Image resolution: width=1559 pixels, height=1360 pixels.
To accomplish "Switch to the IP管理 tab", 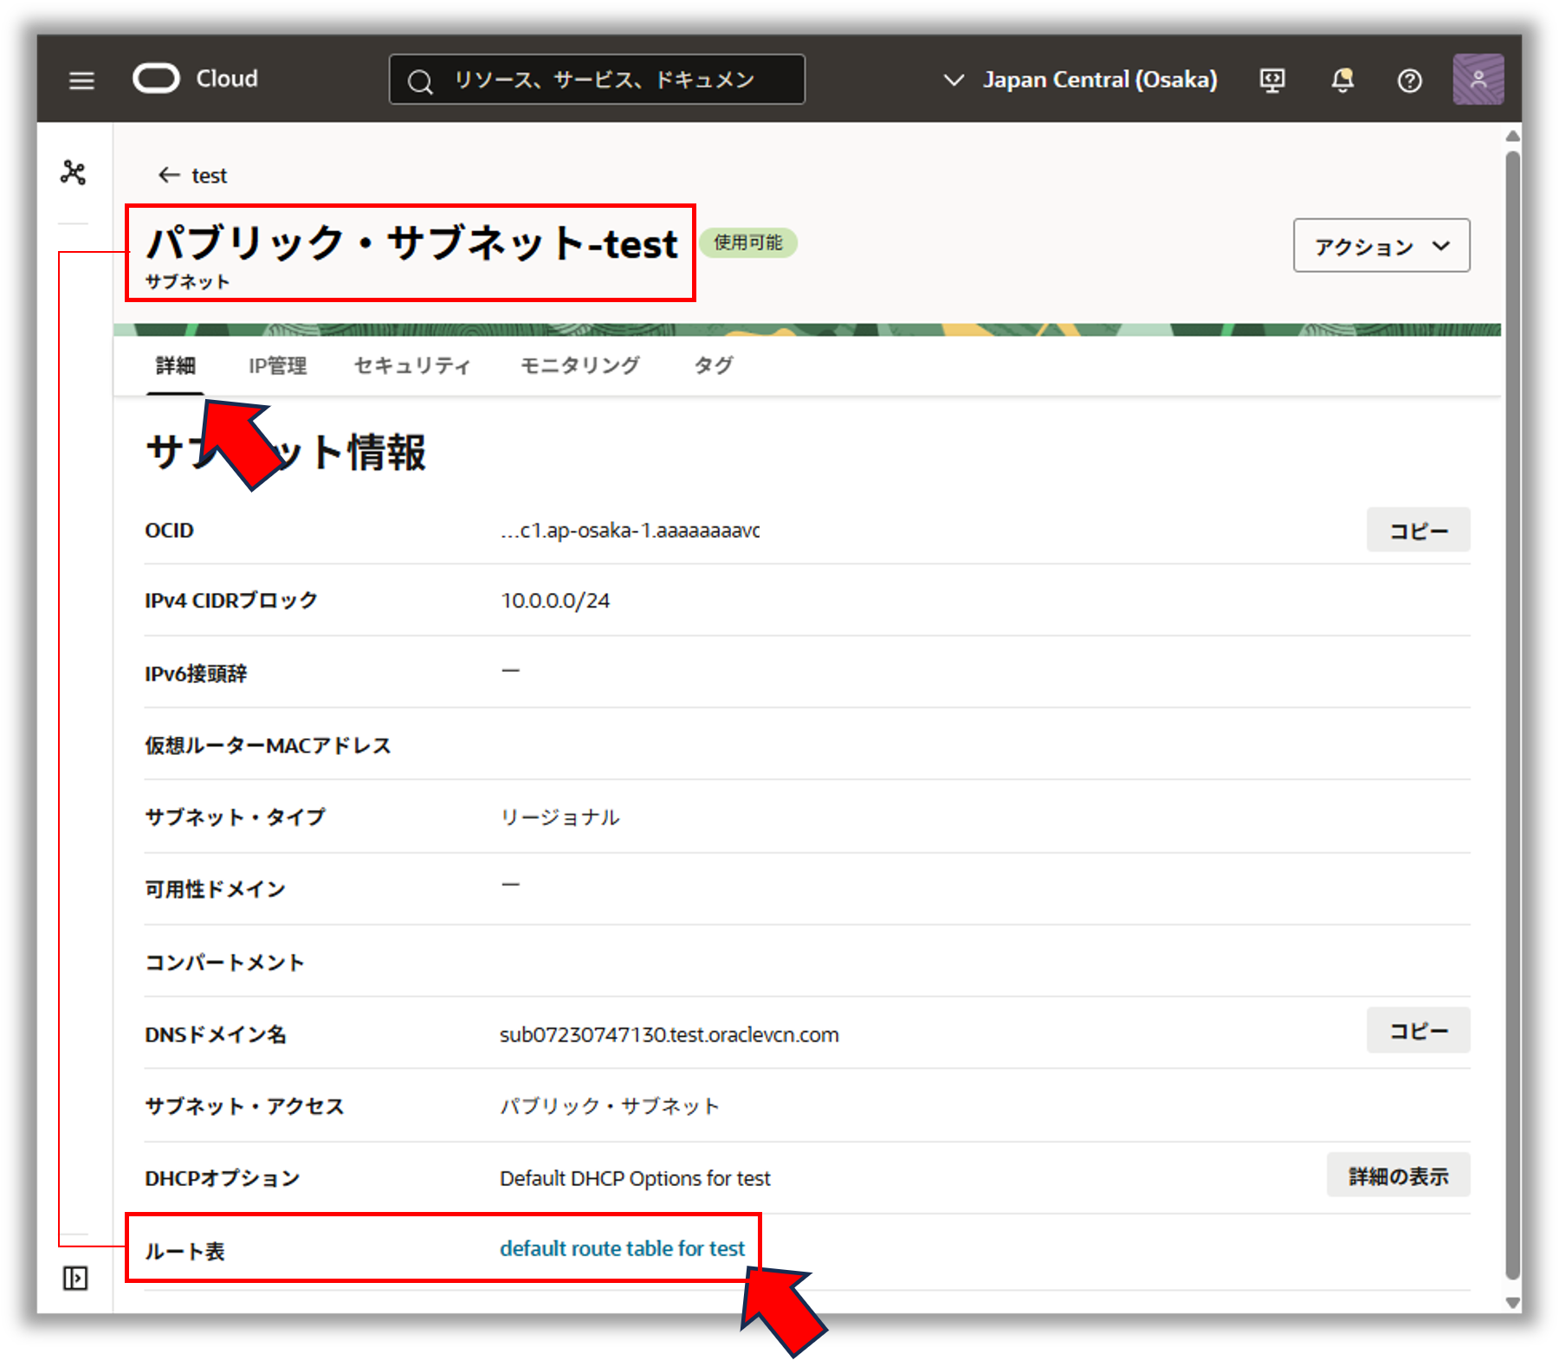I will click(277, 366).
